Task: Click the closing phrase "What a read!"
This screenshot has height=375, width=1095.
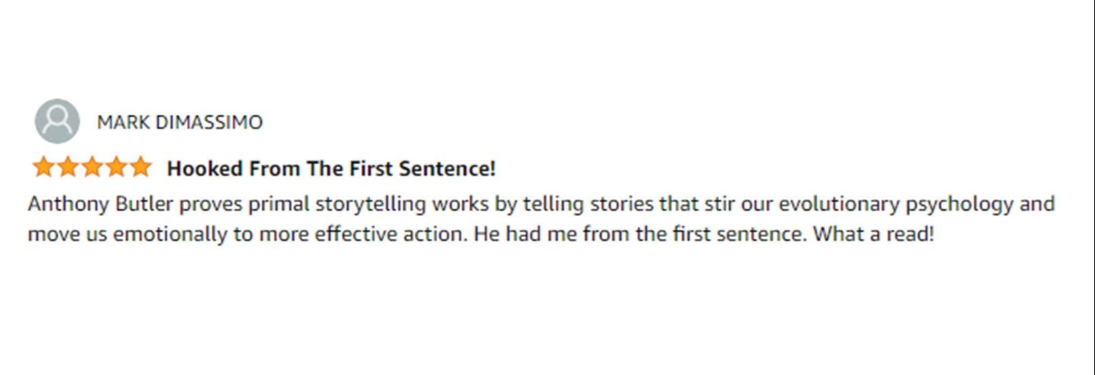Action: point(873,234)
